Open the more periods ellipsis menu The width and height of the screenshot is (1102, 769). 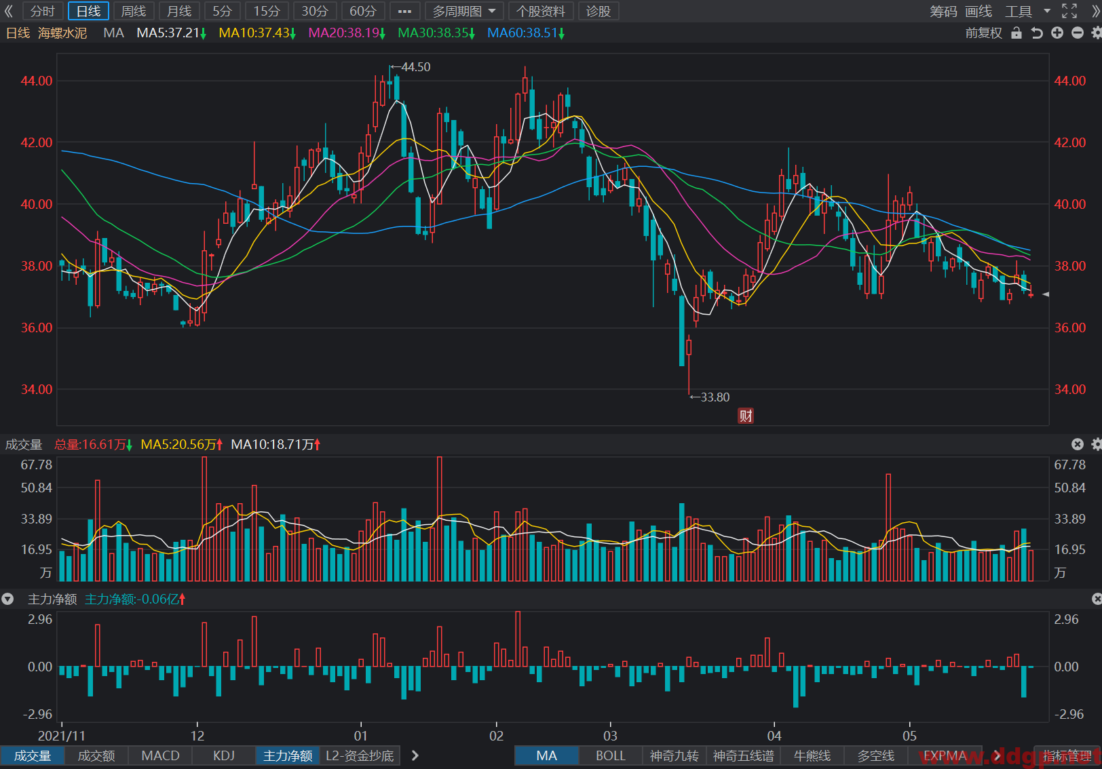[x=404, y=11]
